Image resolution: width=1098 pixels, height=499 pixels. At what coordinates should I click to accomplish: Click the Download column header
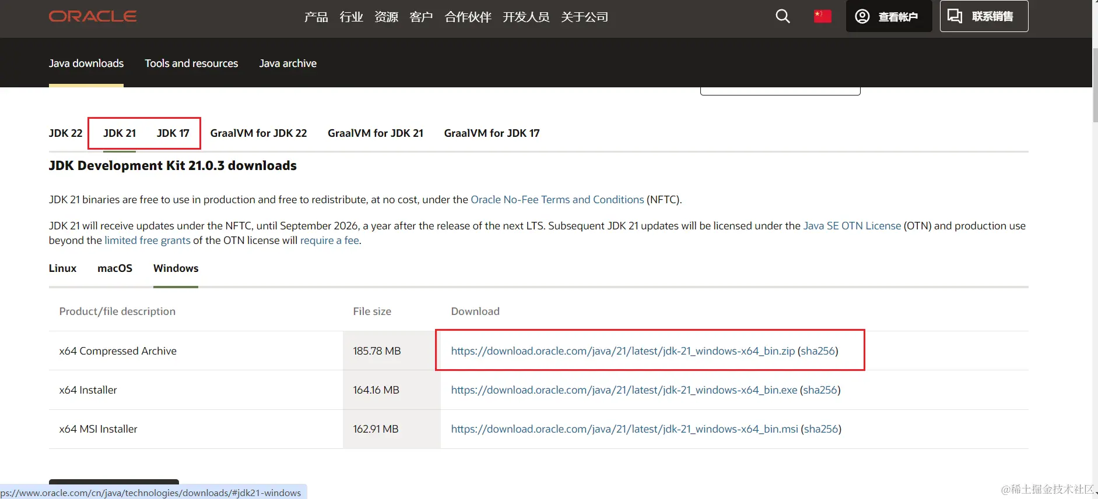tap(475, 312)
